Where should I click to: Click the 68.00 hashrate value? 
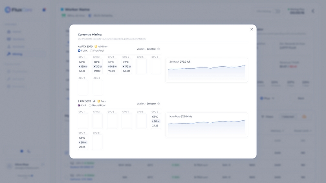126,71
